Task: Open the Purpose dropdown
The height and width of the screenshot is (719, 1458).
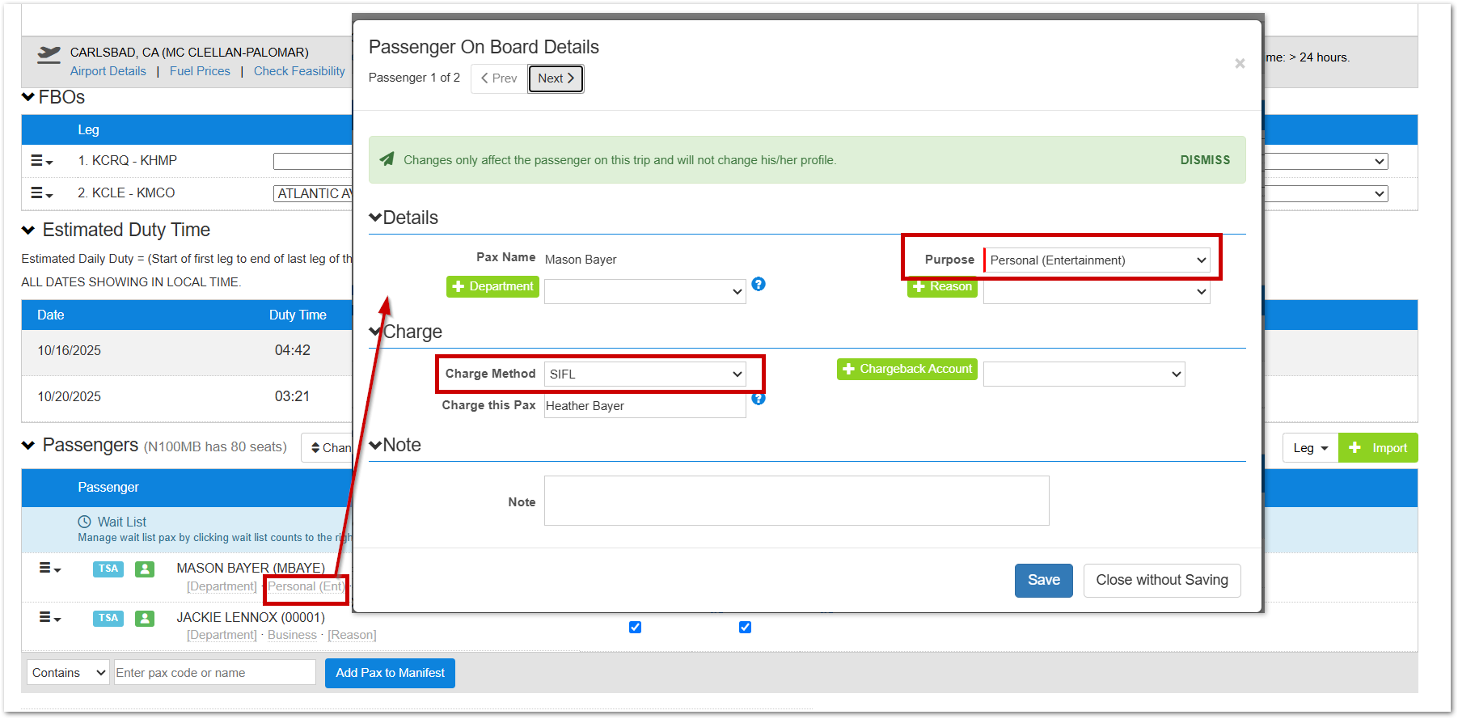Action: pos(1097,260)
